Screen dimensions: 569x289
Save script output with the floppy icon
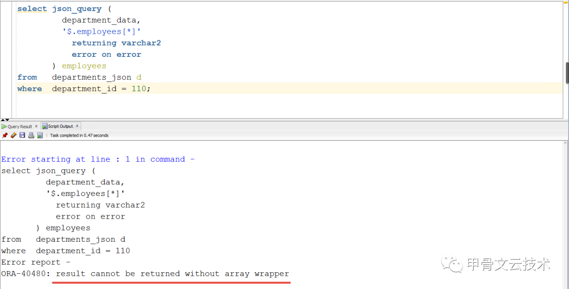point(22,135)
